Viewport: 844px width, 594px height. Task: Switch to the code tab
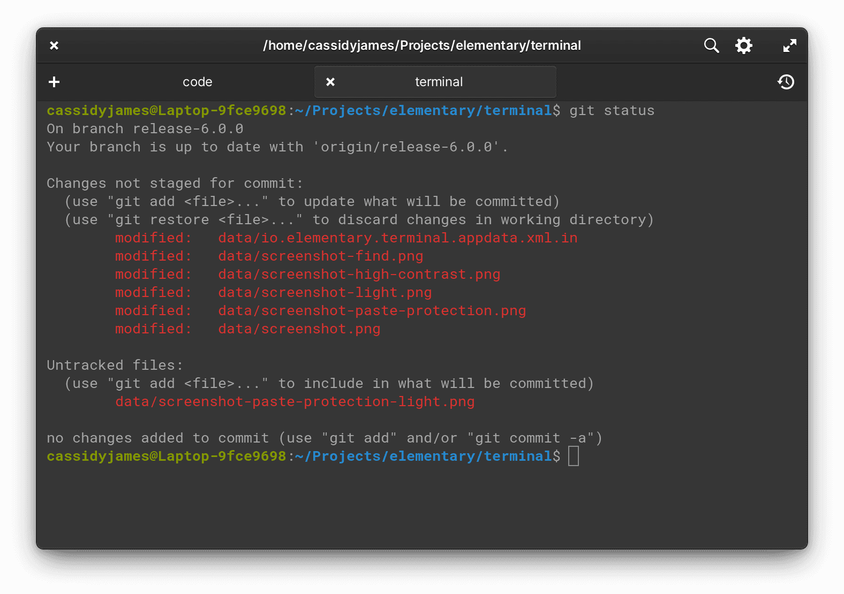pos(197,82)
